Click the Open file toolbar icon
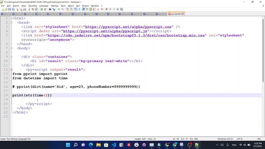Screen dimensions: 265x149 pyautogui.click(x=6, y=9)
